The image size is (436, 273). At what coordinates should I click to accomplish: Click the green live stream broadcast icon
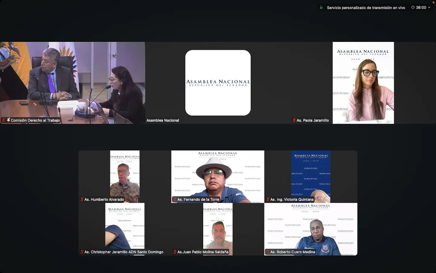point(322,8)
